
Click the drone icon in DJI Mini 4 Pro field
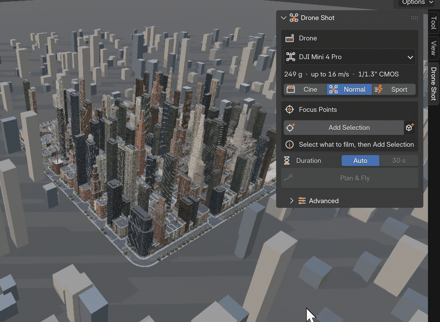(290, 57)
